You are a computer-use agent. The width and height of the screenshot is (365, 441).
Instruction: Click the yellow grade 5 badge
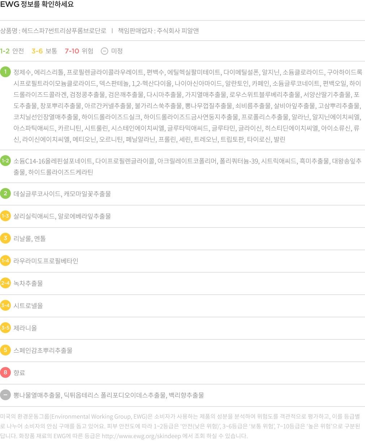click(5, 350)
